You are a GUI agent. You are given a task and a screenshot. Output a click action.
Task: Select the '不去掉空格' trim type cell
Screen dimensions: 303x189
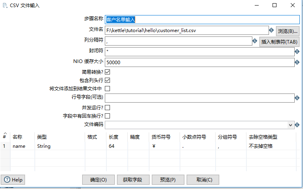(x=271, y=146)
